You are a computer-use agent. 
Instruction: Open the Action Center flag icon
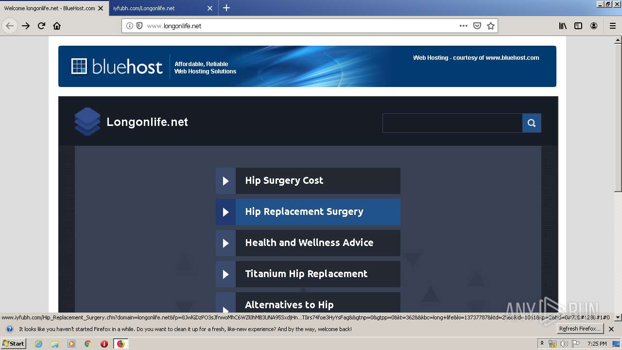(x=575, y=344)
